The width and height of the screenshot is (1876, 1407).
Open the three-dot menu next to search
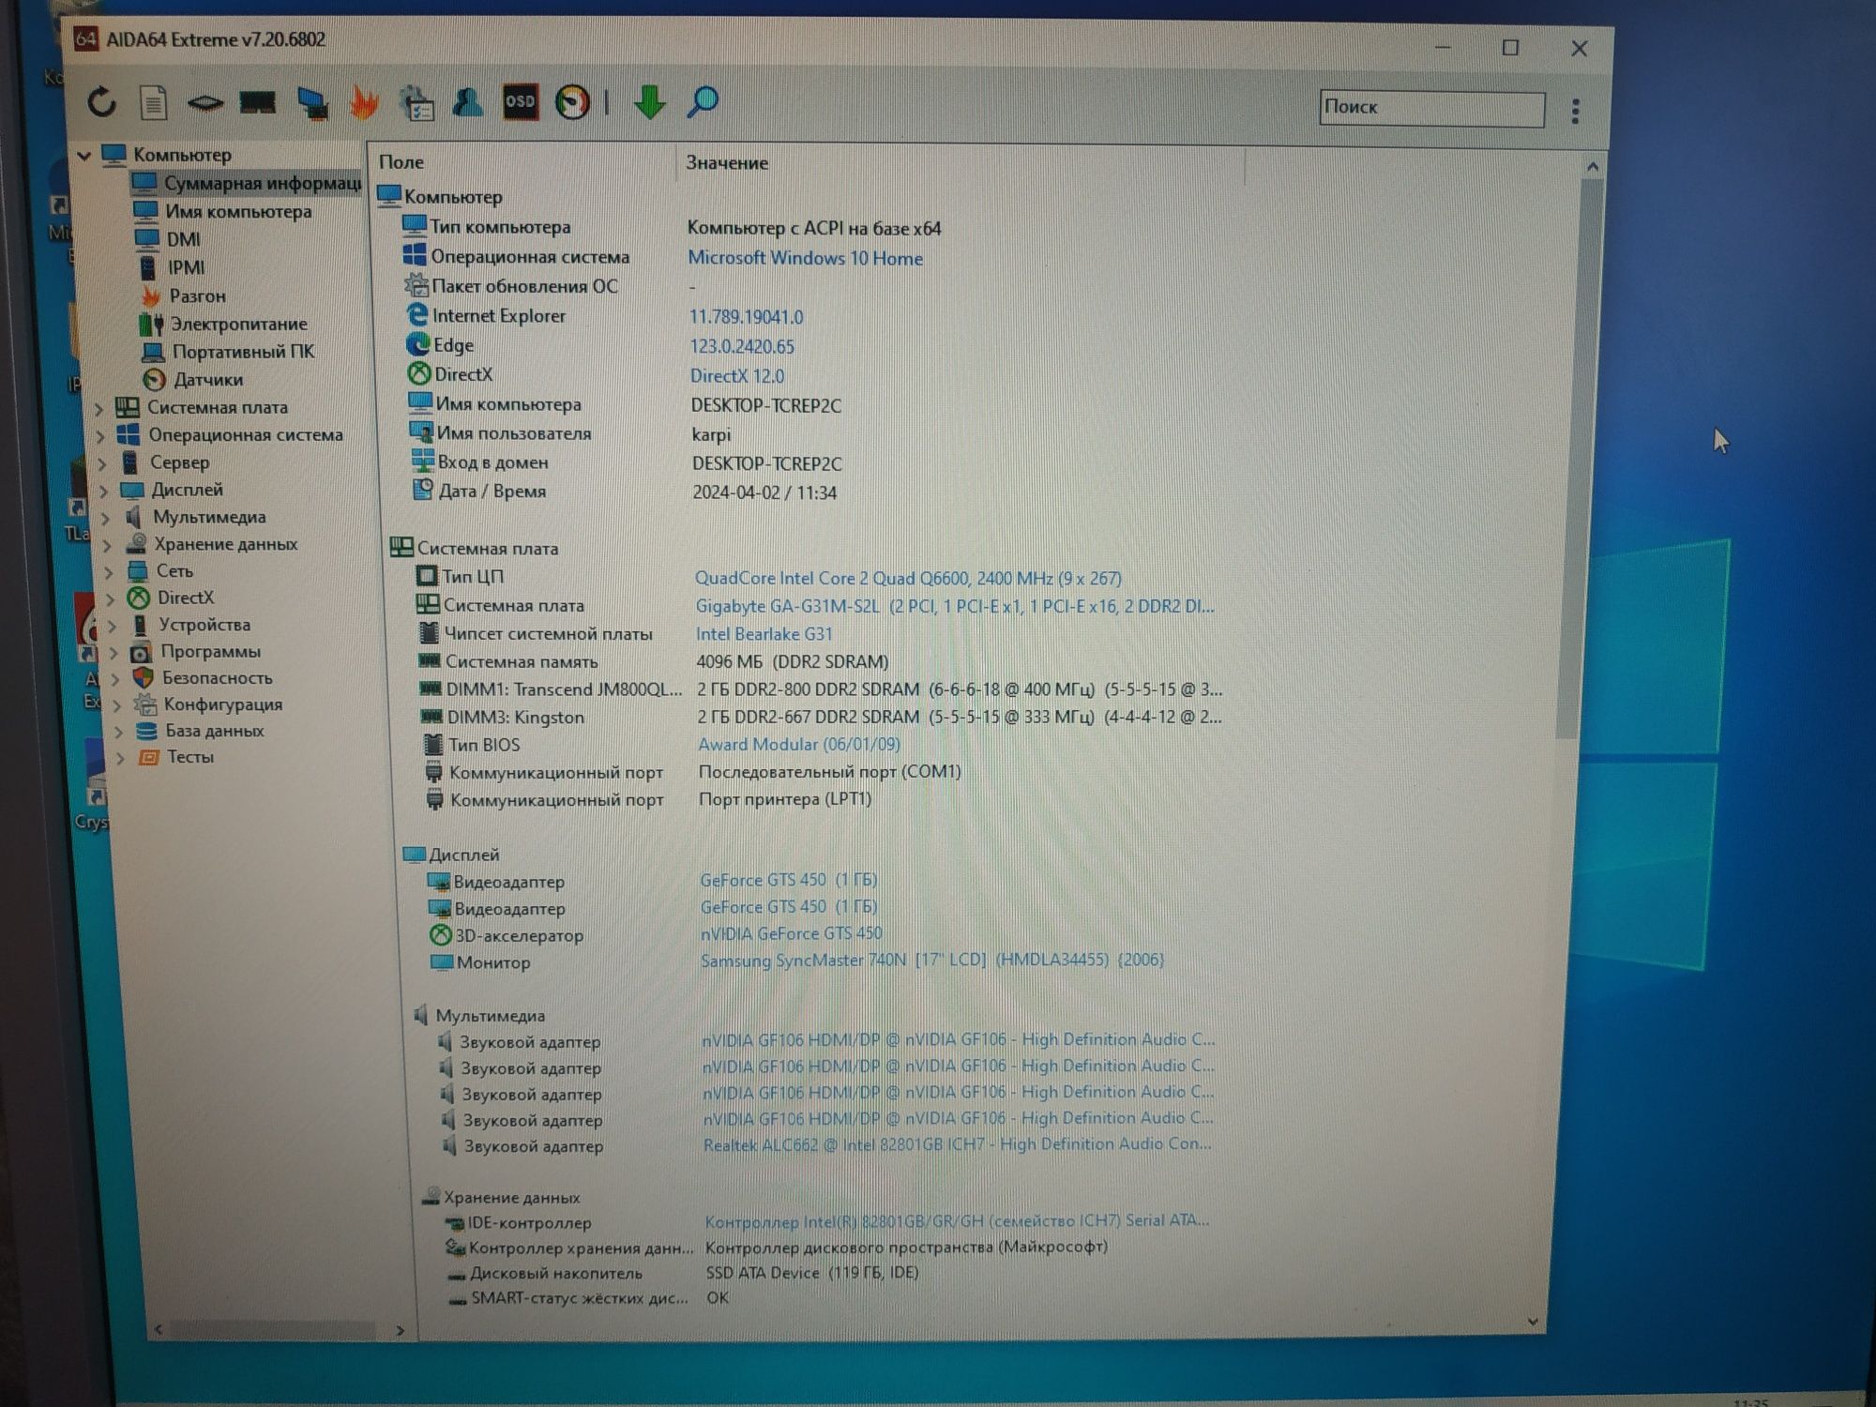(1575, 111)
